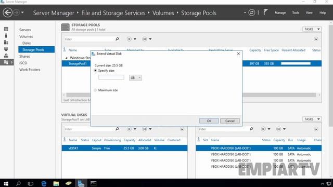This screenshot has height=187, width=333.
Task: Click search magnifier in Storage Pools filter
Action: (117, 39)
